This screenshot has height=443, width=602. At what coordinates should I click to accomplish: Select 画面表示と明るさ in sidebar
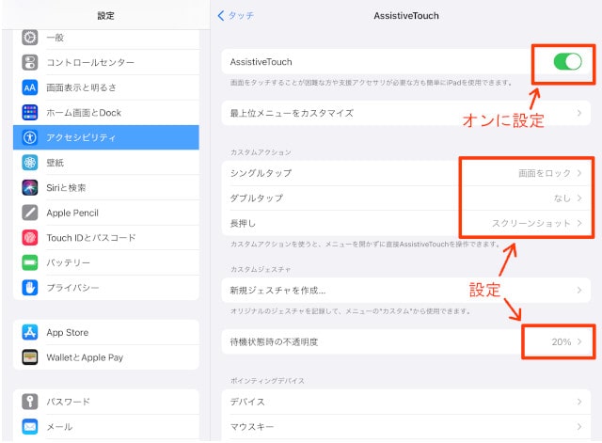pos(106,87)
